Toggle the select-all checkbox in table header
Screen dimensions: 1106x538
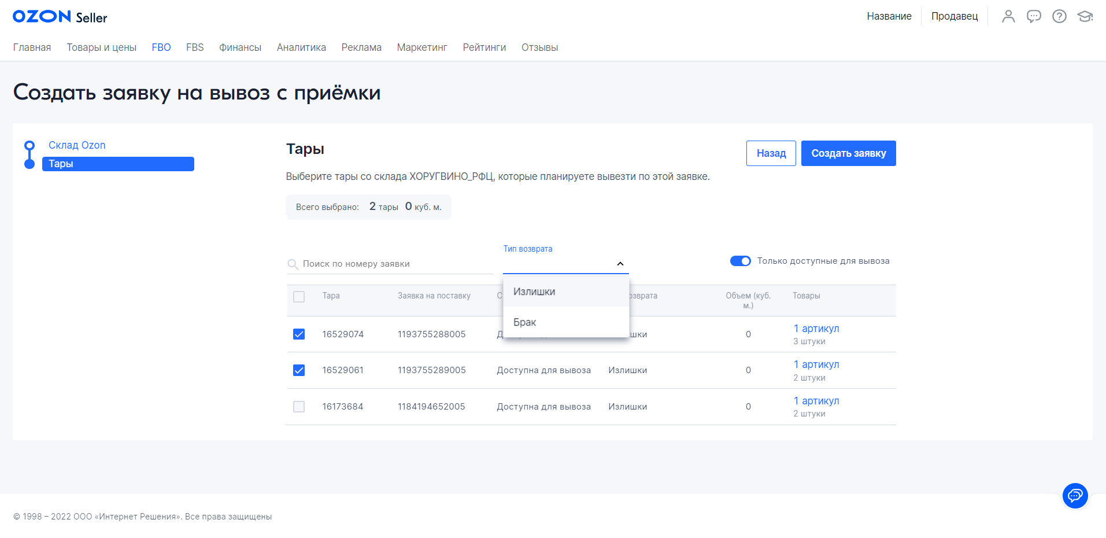pyautogui.click(x=299, y=297)
